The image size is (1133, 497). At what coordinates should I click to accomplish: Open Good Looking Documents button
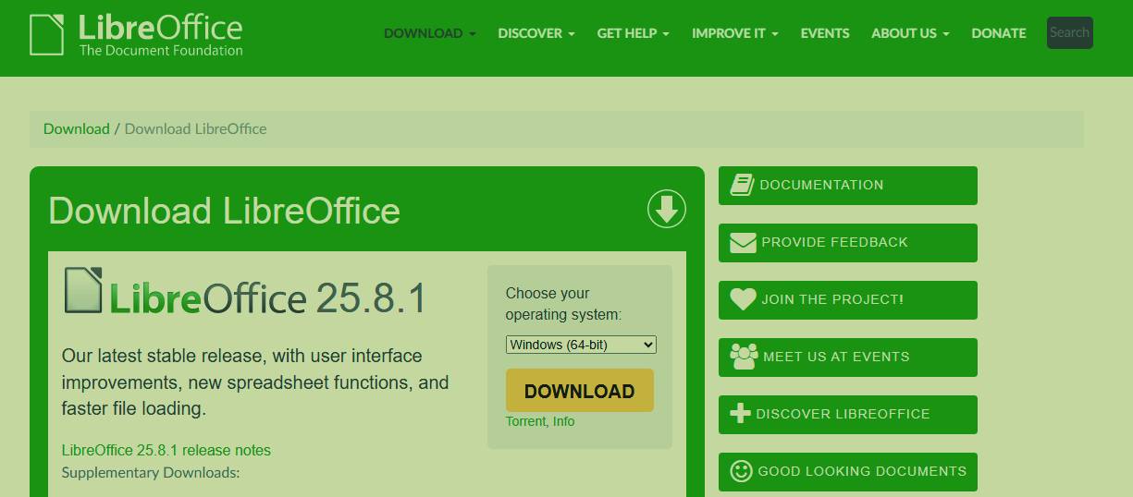[x=848, y=472]
